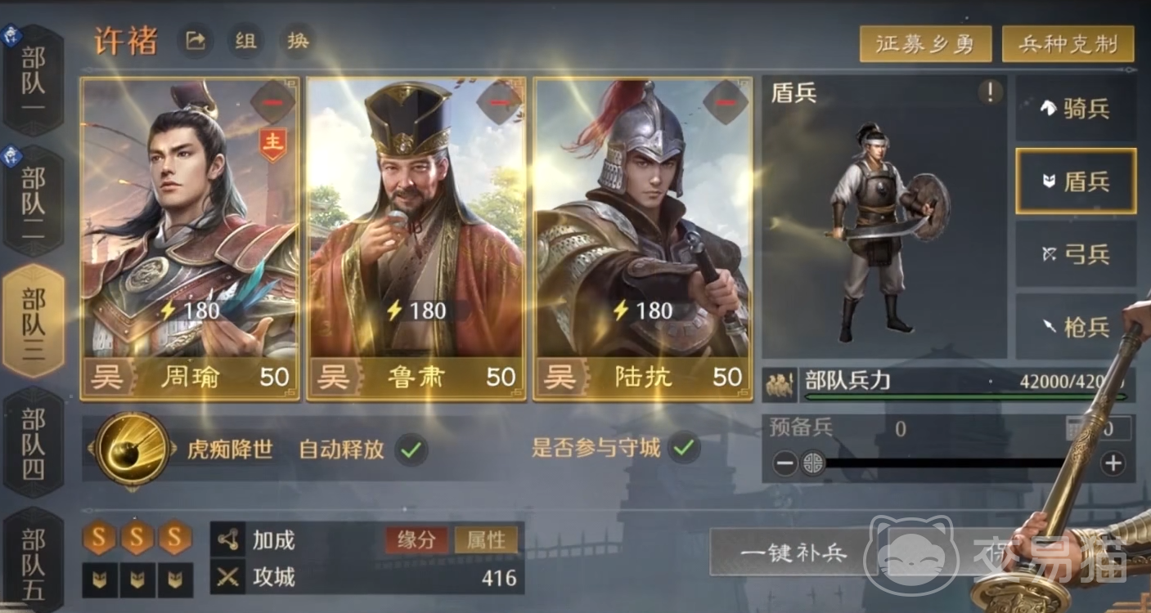
Task: Tap the 虎痴降世 skill icon
Action: coord(132,449)
